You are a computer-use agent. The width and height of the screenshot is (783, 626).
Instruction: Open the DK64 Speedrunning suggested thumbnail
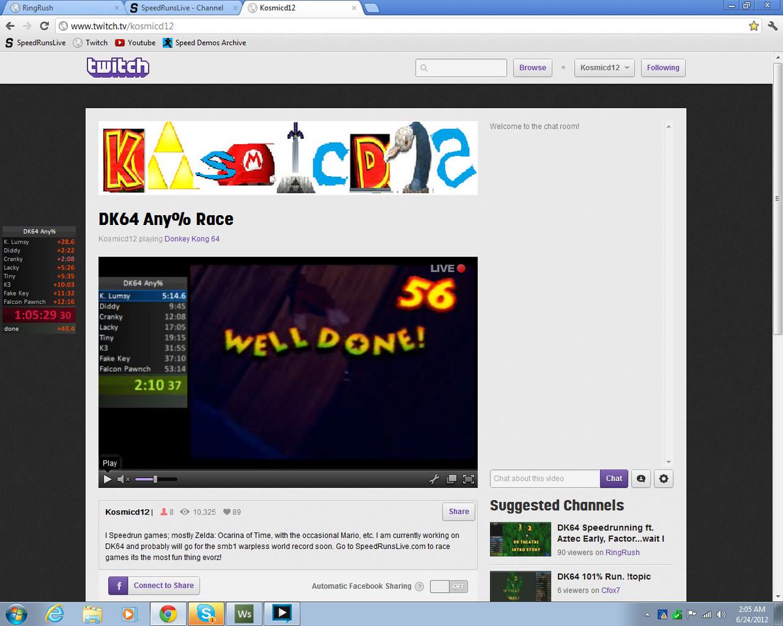pos(521,539)
